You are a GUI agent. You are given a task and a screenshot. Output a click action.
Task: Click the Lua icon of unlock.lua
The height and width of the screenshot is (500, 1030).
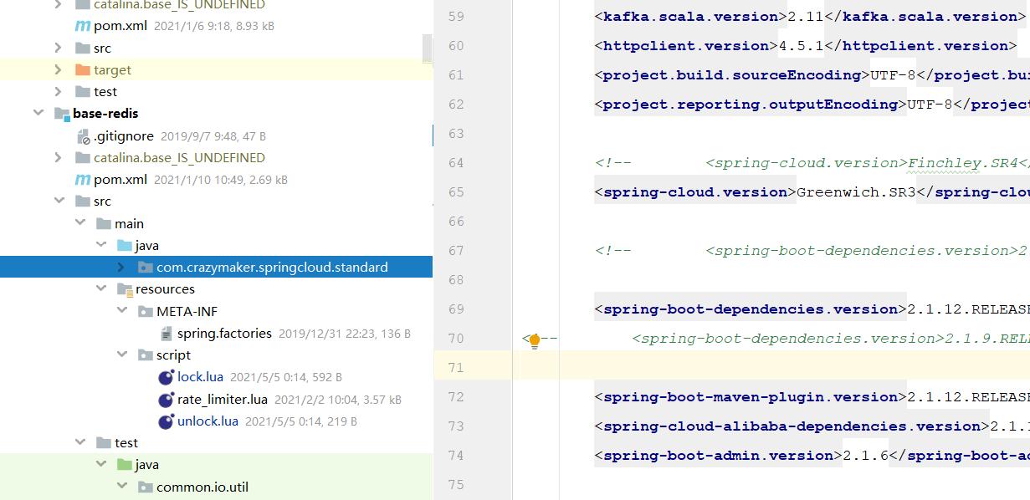click(x=166, y=421)
